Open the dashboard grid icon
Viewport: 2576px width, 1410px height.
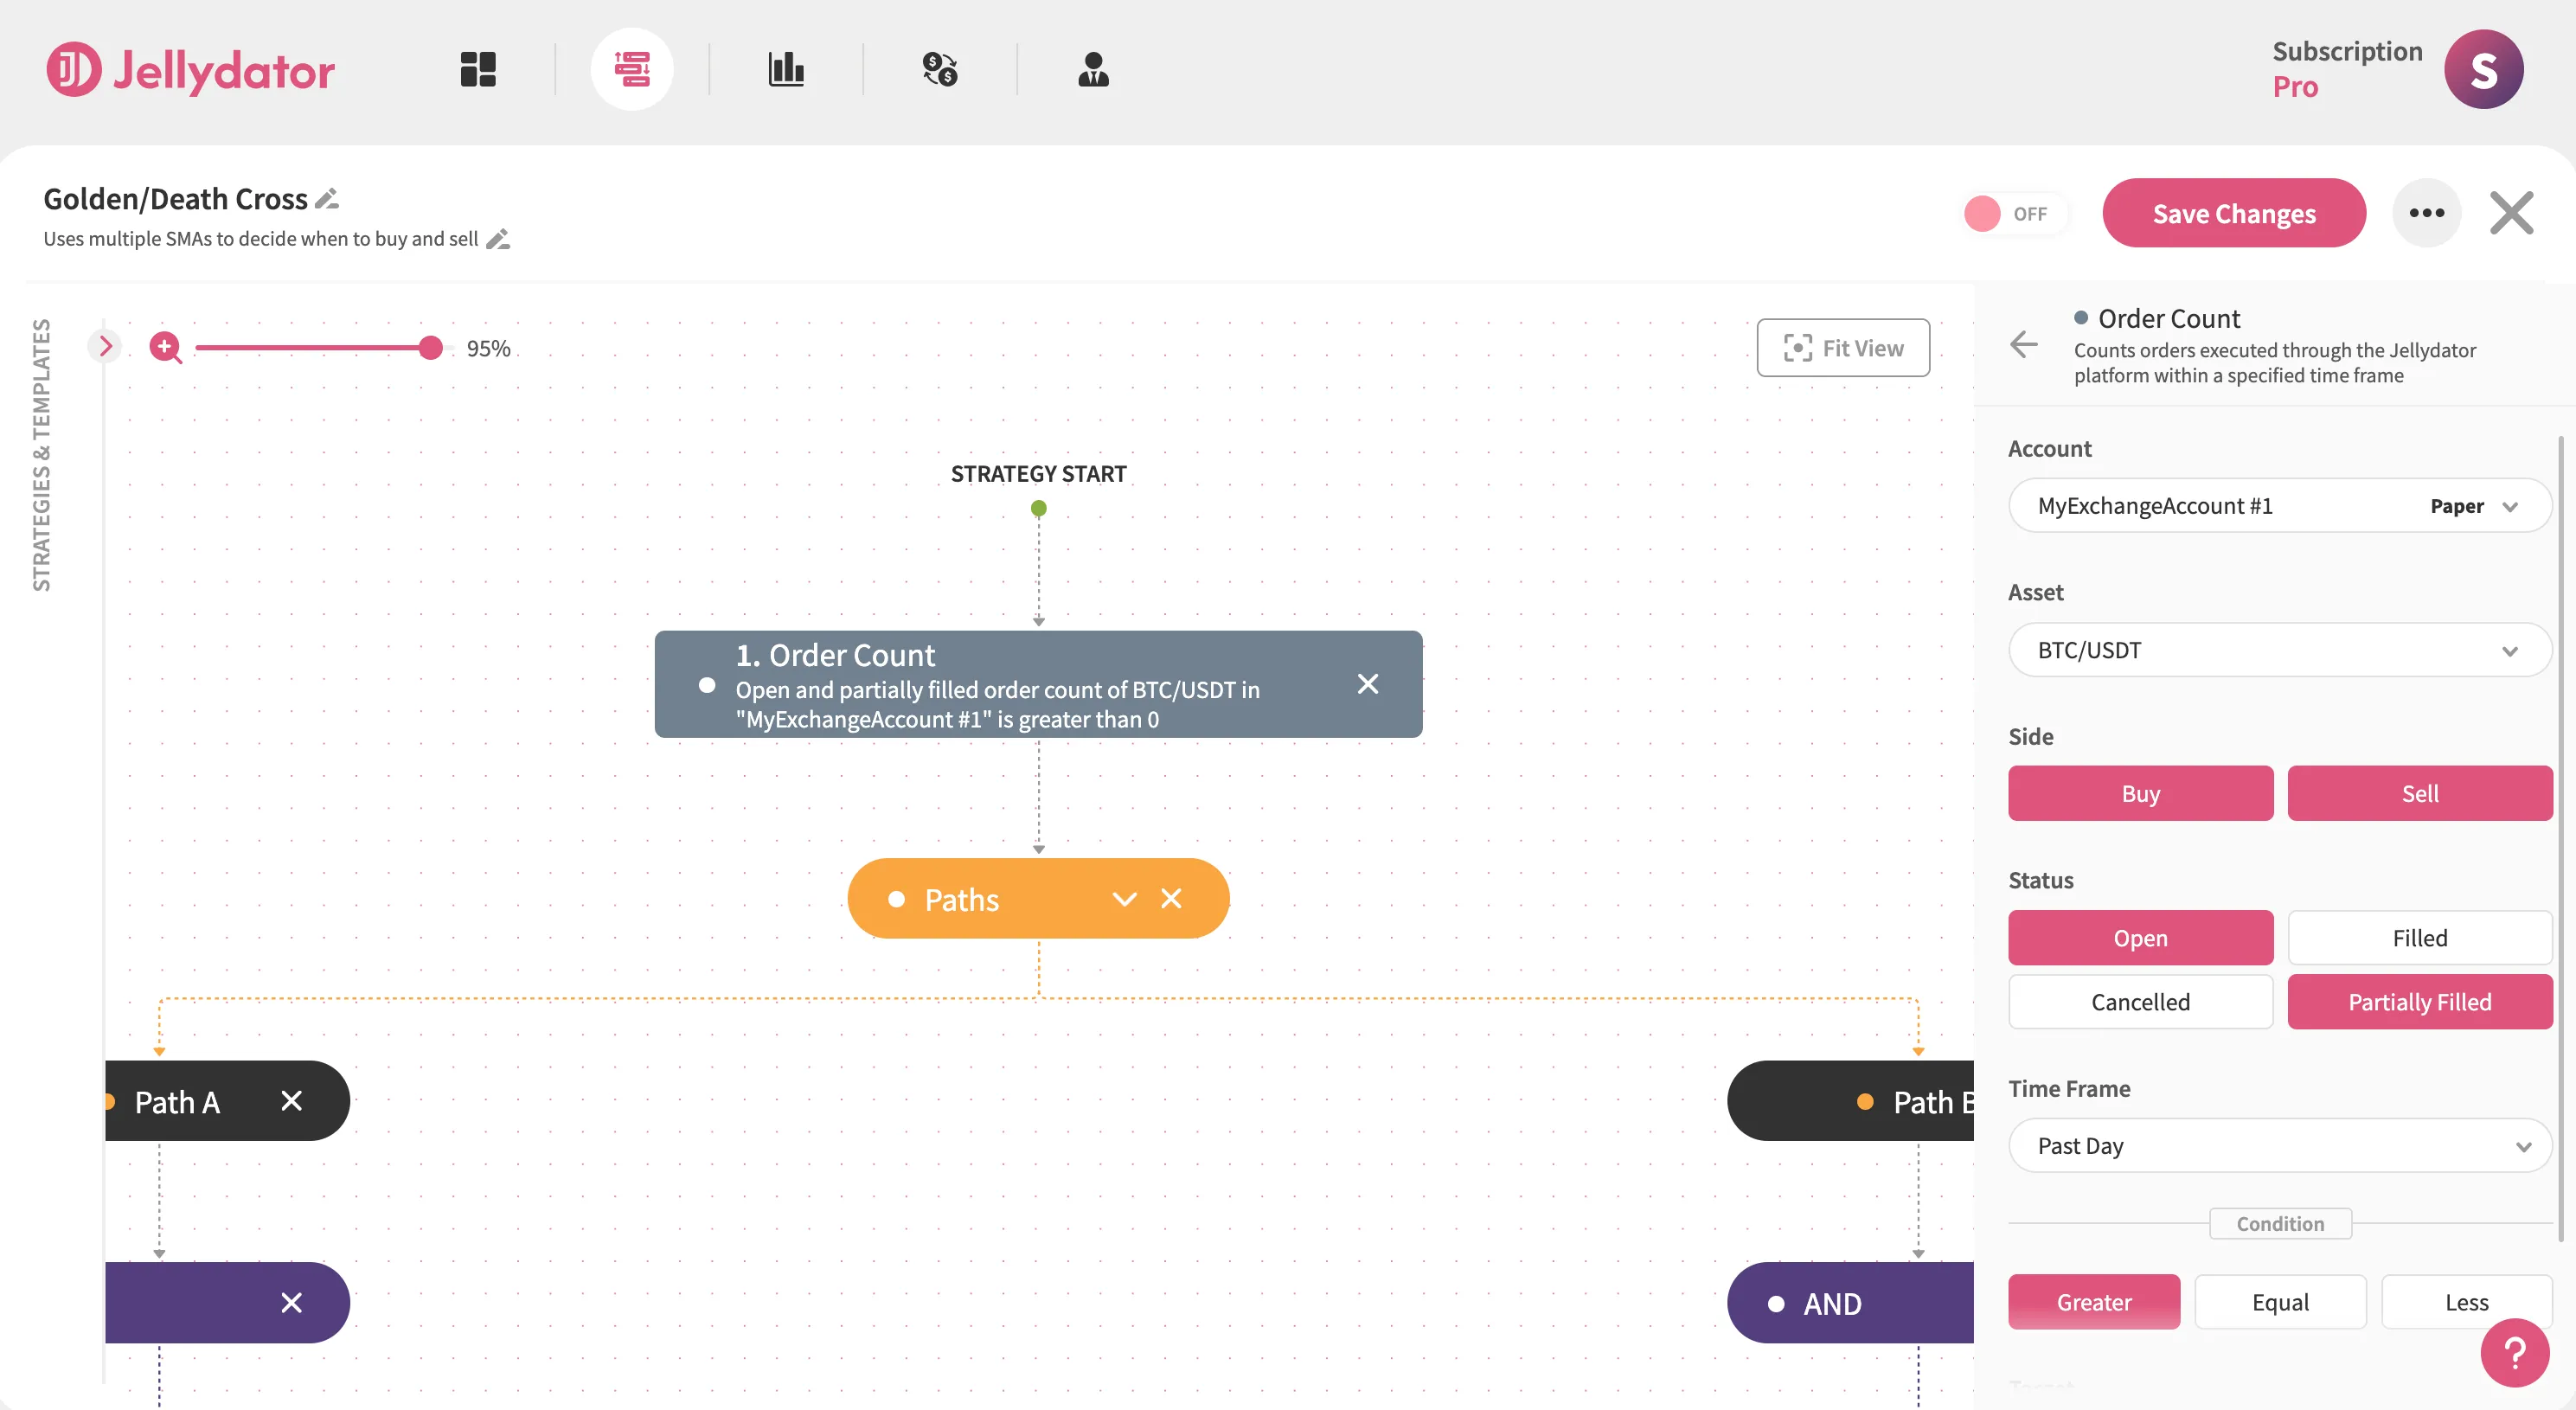pyautogui.click(x=478, y=69)
